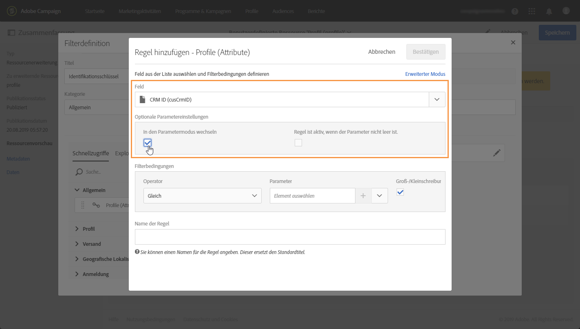Switch to the Schnellzugriffe tab

point(90,154)
